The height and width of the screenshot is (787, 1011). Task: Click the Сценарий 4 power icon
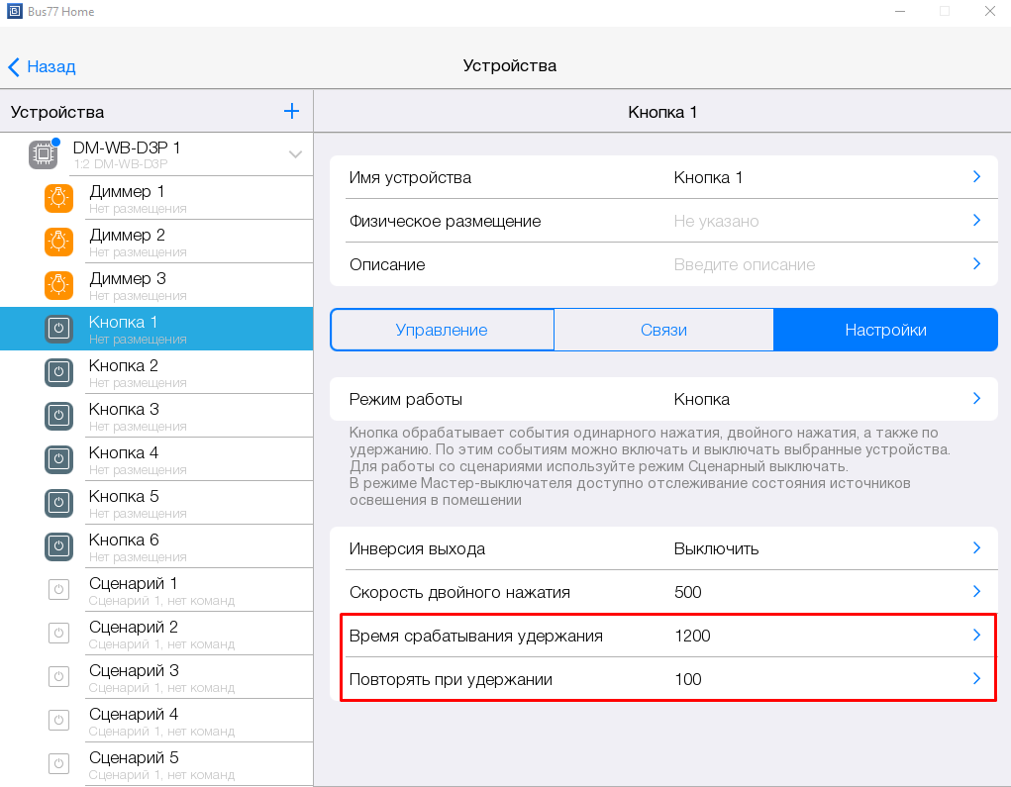point(59,721)
